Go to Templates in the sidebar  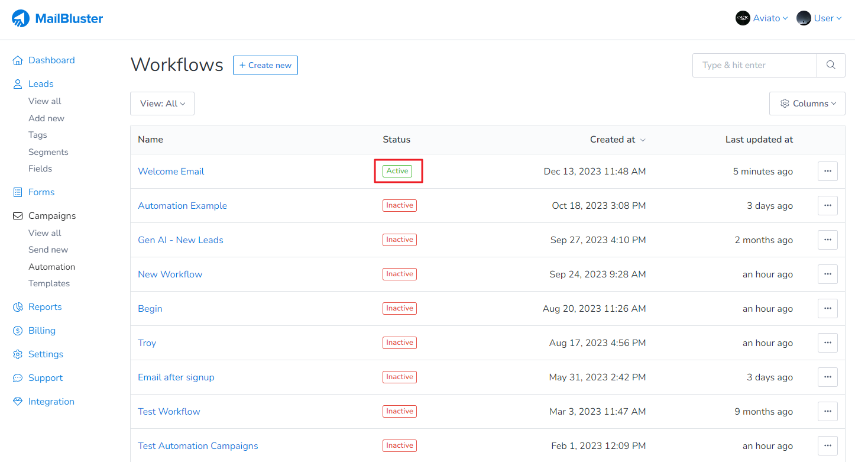(x=49, y=283)
